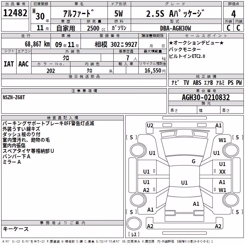Click the note 室内内張傷
The width and height of the screenshot is (245, 245).
tap(14, 145)
